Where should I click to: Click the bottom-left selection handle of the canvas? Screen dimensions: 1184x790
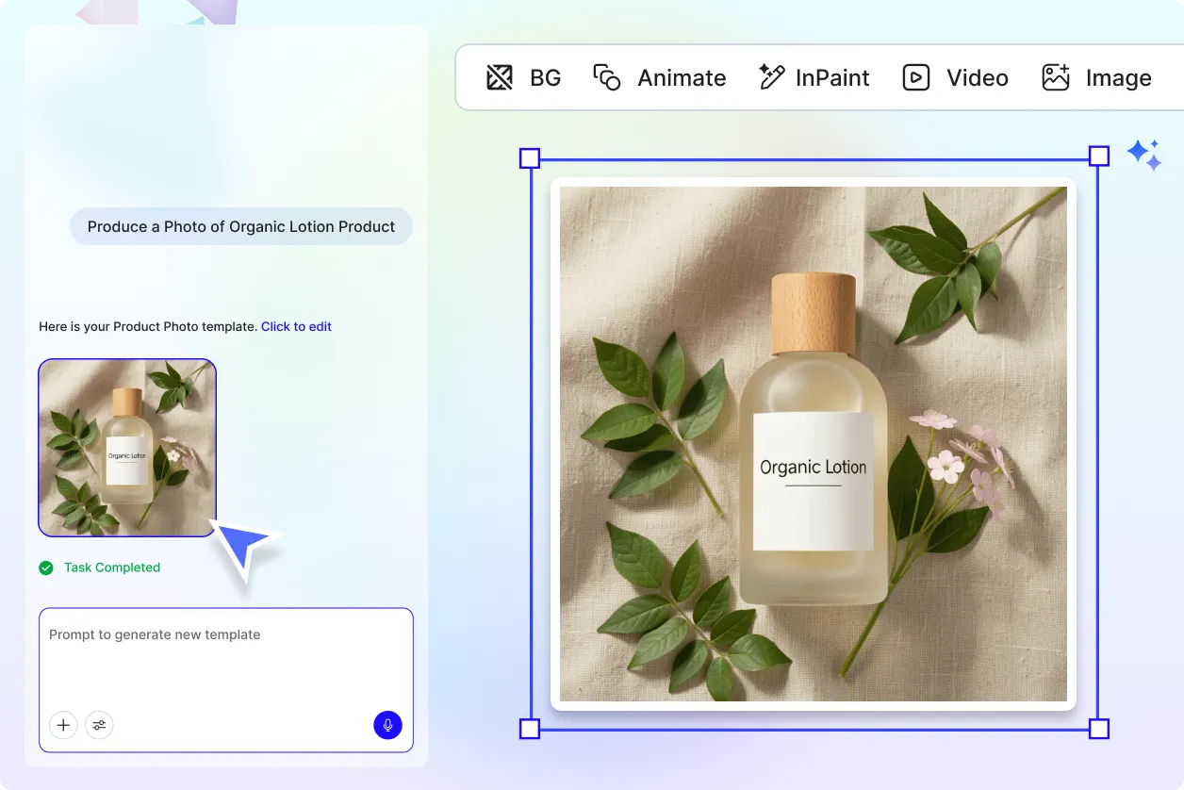click(530, 729)
